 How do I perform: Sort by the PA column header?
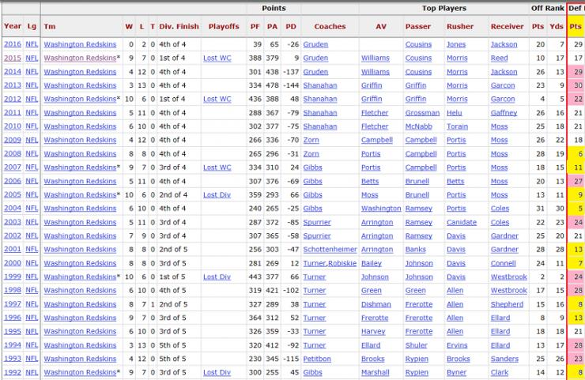(273, 27)
